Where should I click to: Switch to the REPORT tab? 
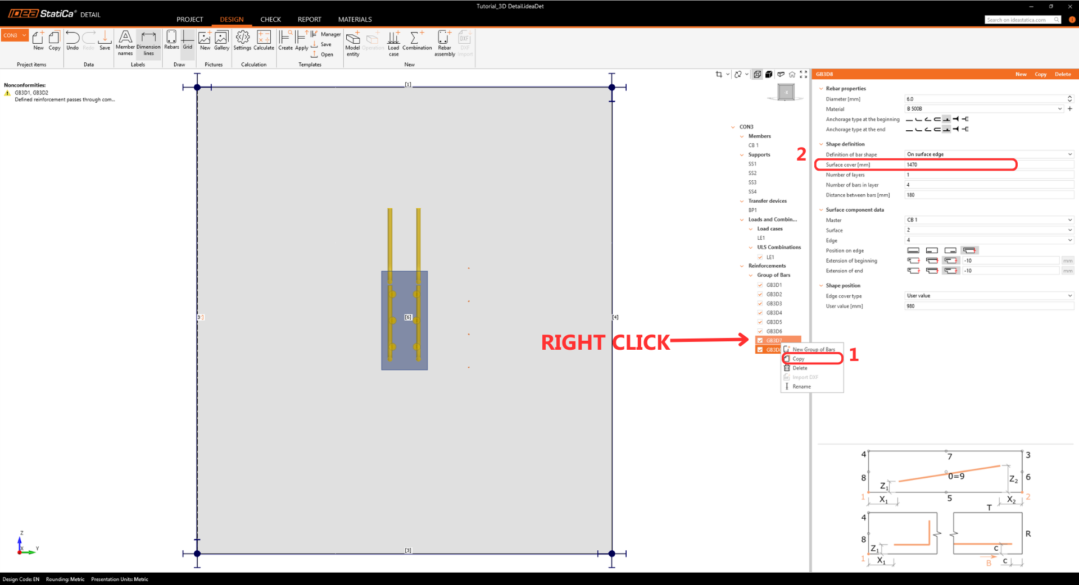tap(310, 20)
